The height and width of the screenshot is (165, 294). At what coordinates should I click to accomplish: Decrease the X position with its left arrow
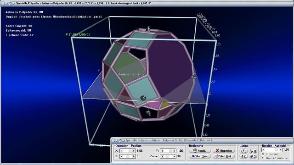point(122,151)
